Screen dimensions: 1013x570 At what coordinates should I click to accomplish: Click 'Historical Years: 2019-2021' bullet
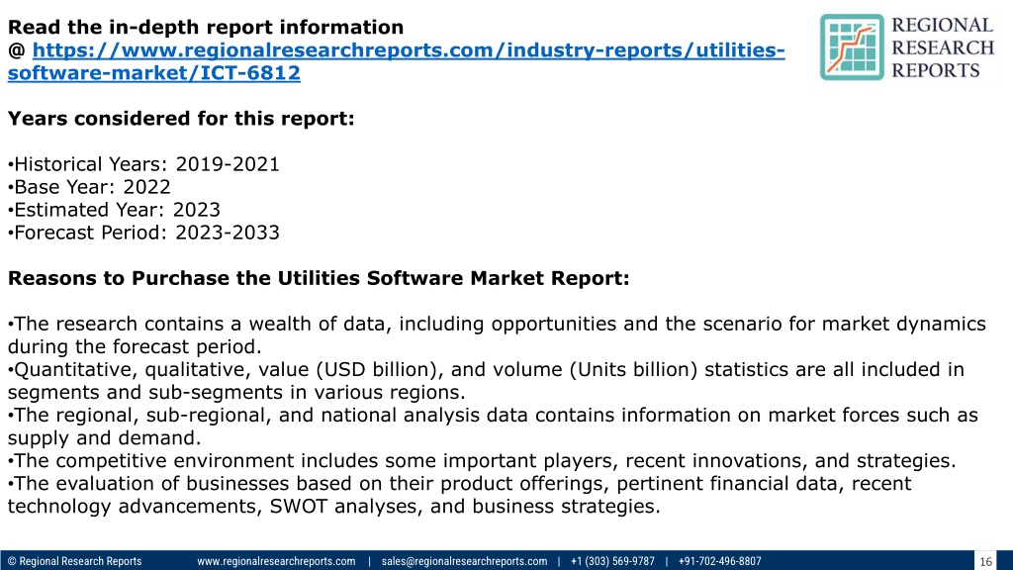(143, 164)
